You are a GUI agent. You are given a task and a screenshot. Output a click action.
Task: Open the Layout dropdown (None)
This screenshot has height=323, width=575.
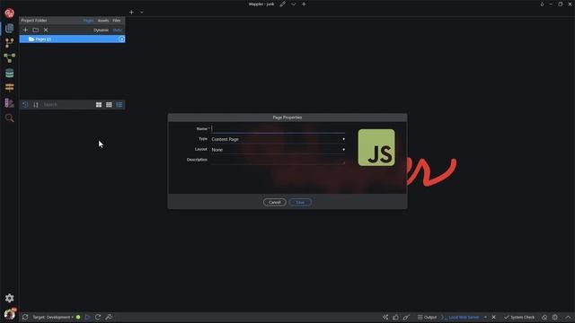point(278,150)
